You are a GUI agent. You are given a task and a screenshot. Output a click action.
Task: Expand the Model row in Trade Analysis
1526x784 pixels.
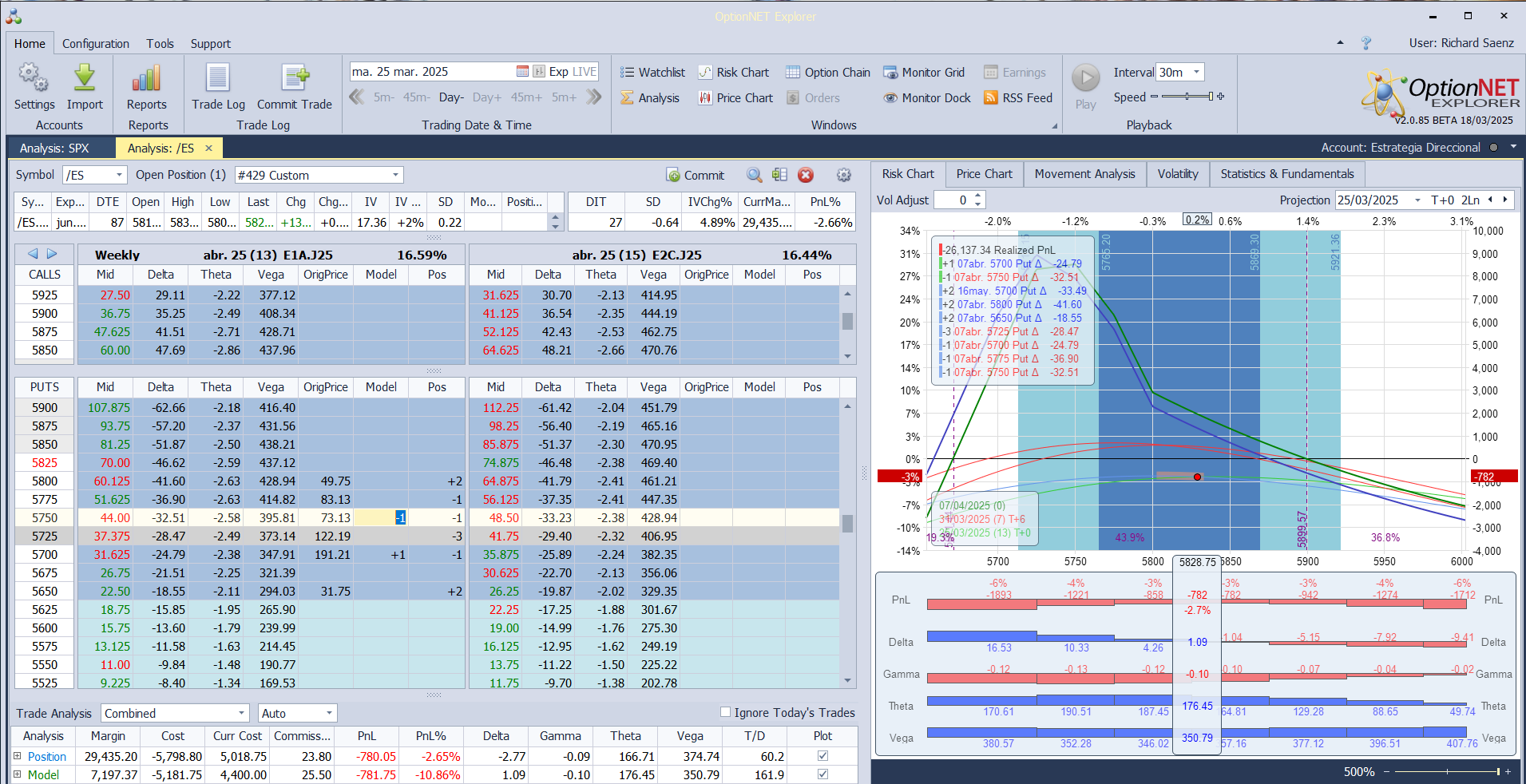click(x=18, y=774)
